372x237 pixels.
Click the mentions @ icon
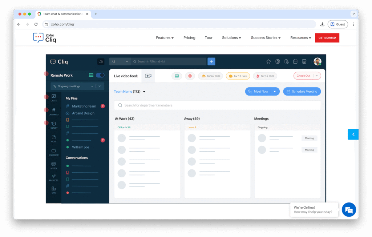coord(278,61)
